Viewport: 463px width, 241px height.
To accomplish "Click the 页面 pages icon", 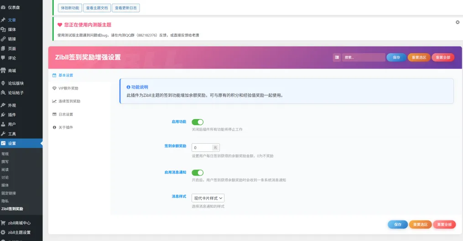I will [3, 48].
